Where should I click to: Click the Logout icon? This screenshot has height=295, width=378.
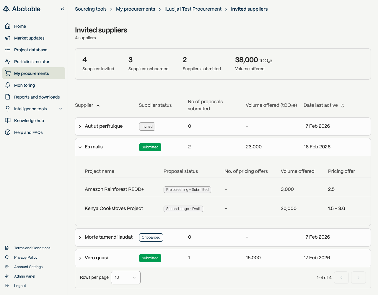(7, 286)
